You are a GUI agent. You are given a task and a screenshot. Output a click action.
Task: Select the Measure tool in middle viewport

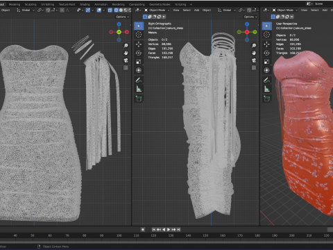tap(139, 89)
